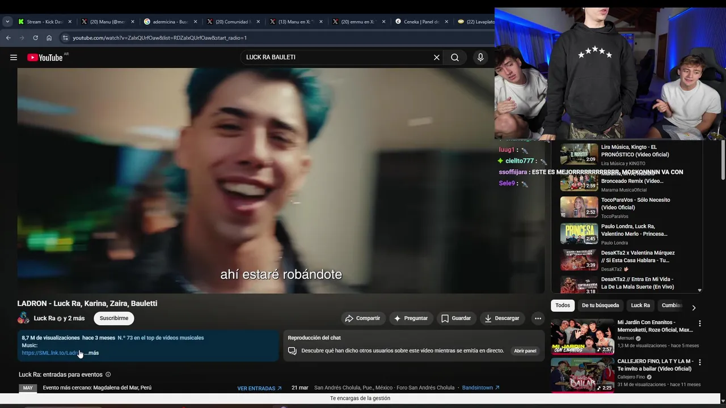Image resolution: width=726 pixels, height=408 pixels.
Task: Switch to (20) Manu X tab
Action: [x=108, y=22]
